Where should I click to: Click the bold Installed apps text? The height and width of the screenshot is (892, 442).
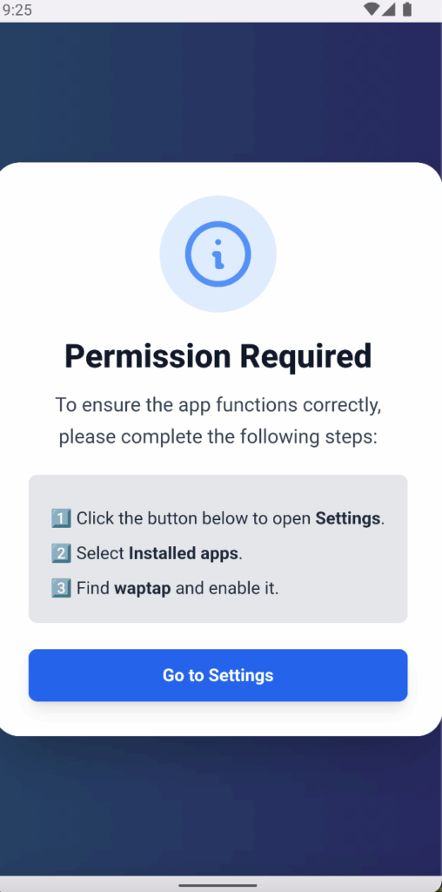pos(184,553)
